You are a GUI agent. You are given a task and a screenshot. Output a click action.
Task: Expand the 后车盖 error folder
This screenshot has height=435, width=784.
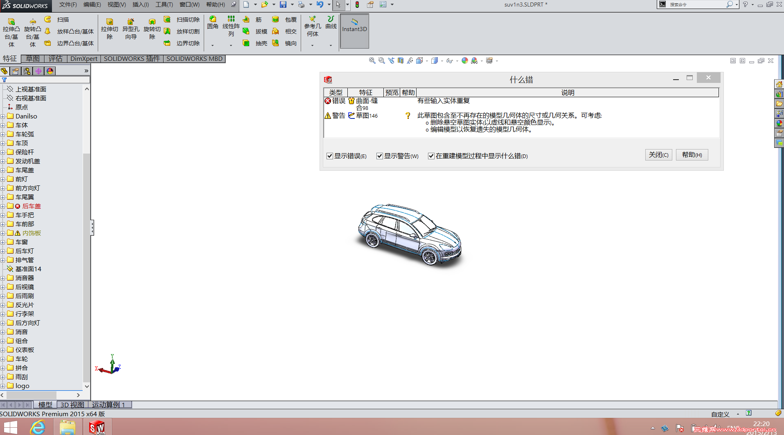[x=3, y=206]
